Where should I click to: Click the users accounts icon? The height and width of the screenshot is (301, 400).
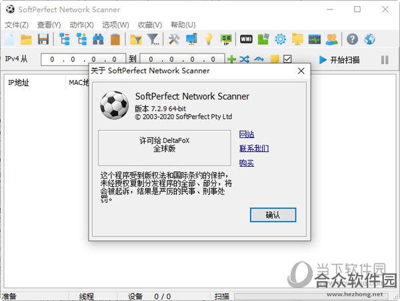click(331, 39)
